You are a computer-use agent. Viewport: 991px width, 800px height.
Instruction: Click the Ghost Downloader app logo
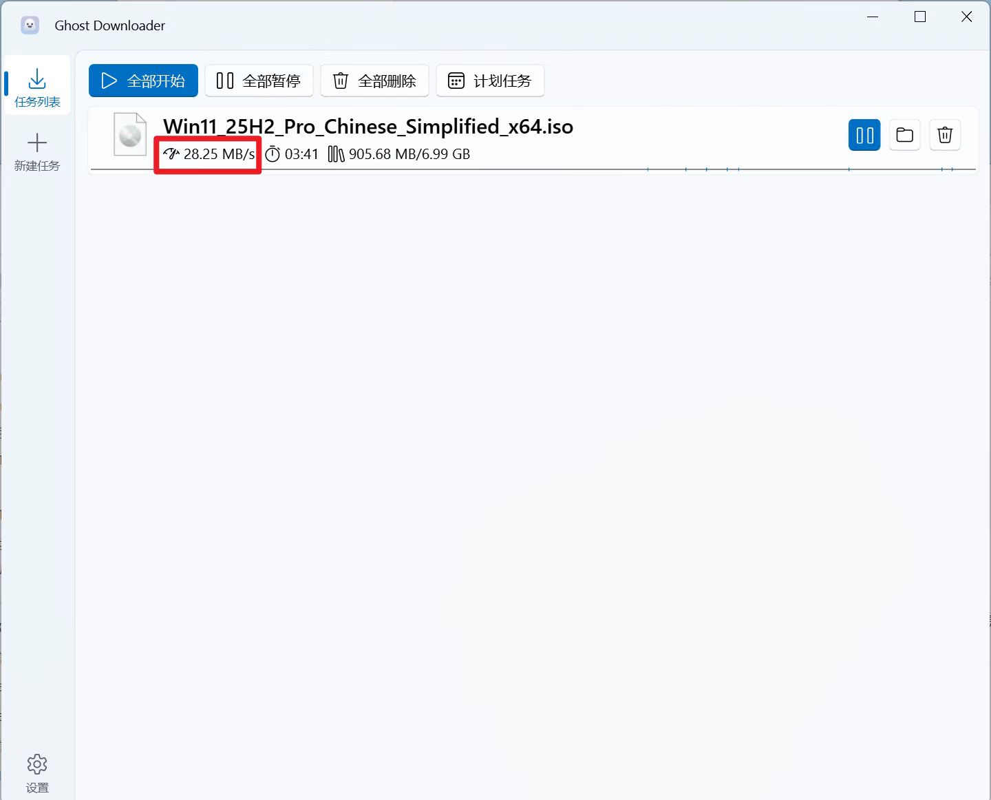29,25
